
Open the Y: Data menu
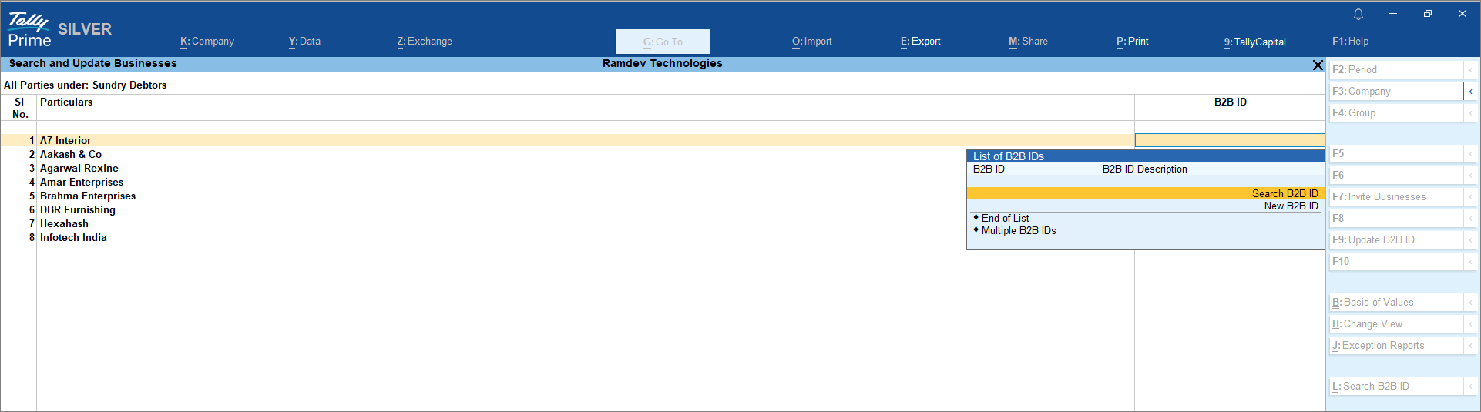point(304,42)
